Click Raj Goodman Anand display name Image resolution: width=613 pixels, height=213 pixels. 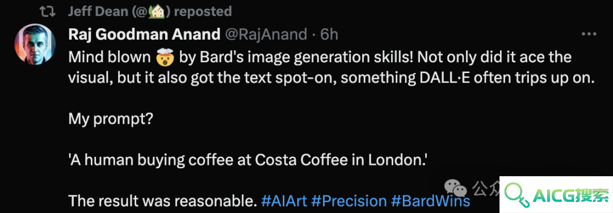(144, 35)
